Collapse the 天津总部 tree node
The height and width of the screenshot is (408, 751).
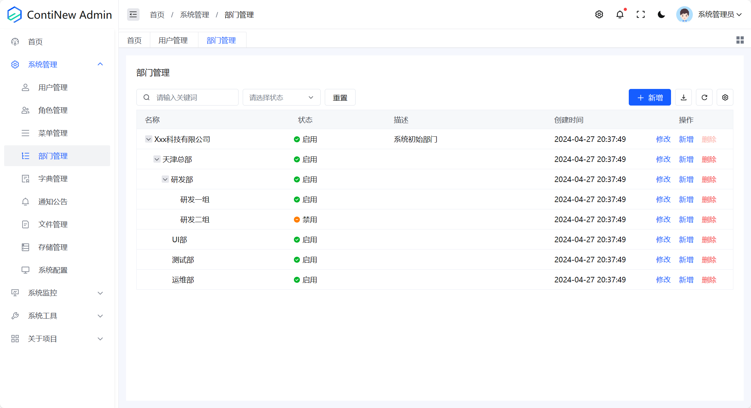point(157,159)
